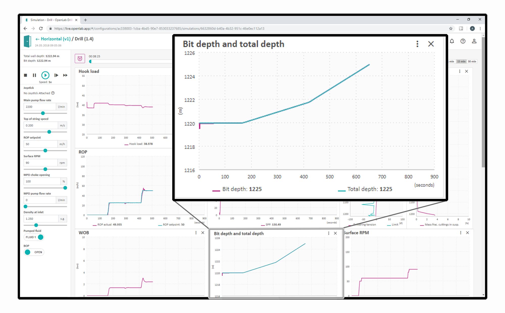Click the stop simulation button
This screenshot has height=313, width=505.
pos(26,75)
